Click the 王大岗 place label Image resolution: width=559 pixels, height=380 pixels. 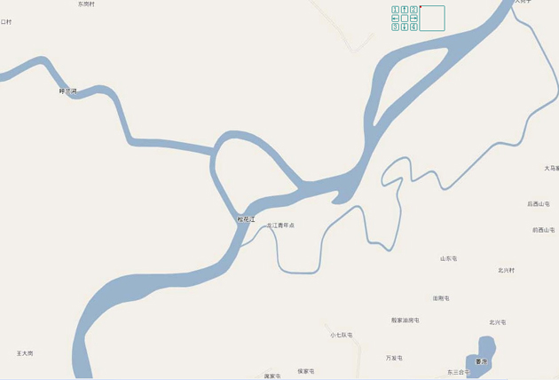pos(25,353)
